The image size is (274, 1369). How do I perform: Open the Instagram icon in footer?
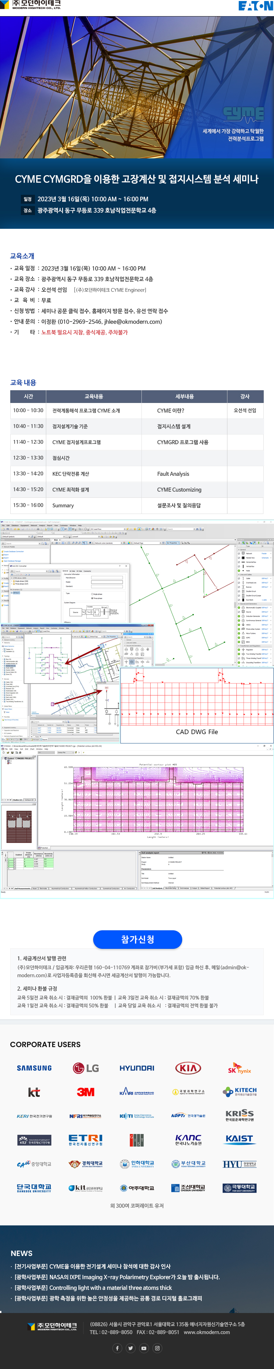click(157, 1348)
